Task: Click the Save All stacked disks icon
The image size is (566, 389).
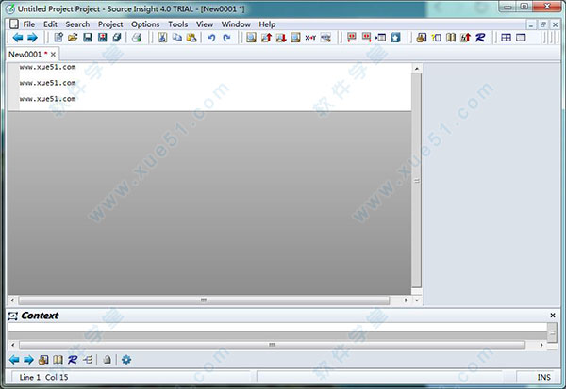Action: click(x=117, y=38)
